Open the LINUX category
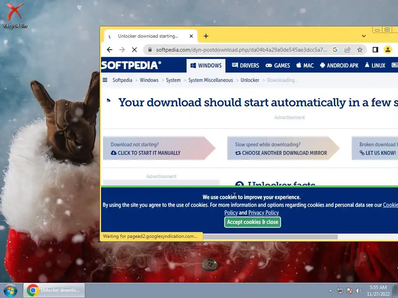Screen dimensions: 398x298 point(375,66)
